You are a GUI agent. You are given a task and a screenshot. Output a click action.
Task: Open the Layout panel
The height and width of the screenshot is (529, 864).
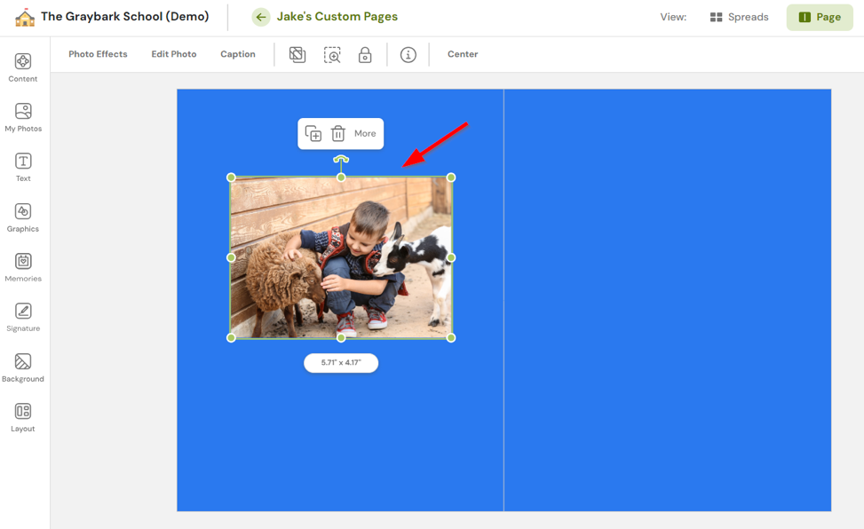coord(23,416)
